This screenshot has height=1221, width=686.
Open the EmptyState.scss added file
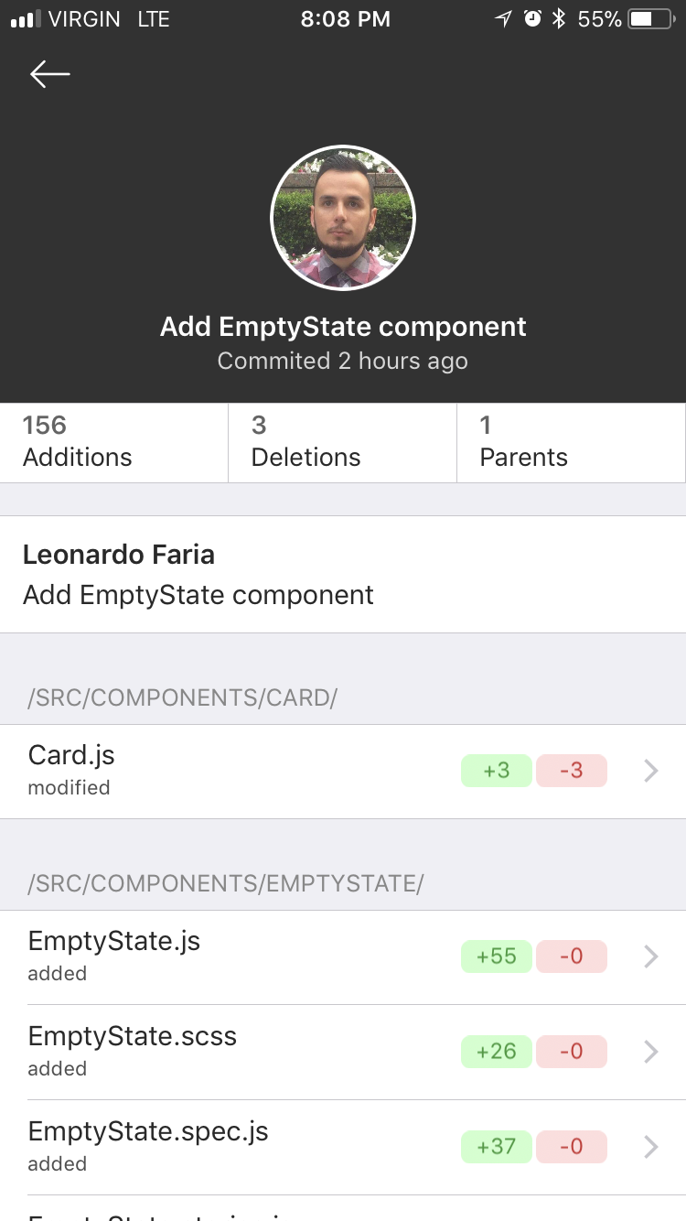tap(183, 1051)
